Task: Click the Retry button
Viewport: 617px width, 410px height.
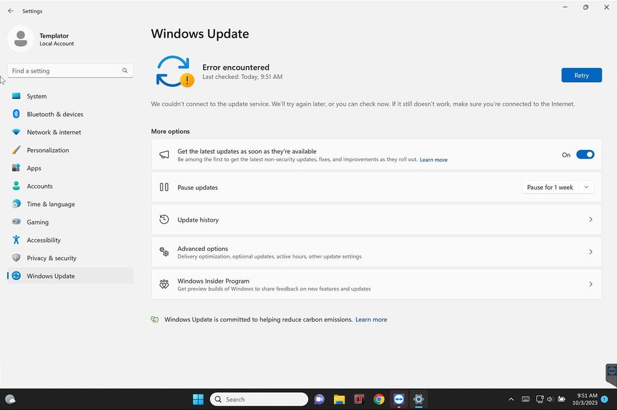Action: coord(582,75)
